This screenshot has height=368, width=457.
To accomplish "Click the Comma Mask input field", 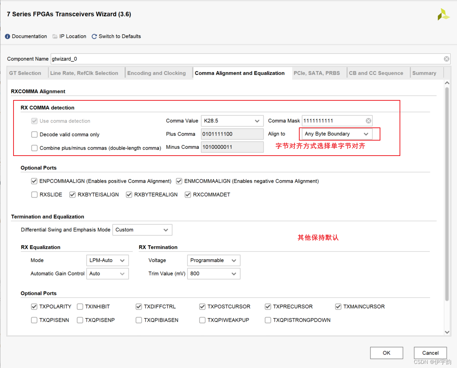I will 337,121.
